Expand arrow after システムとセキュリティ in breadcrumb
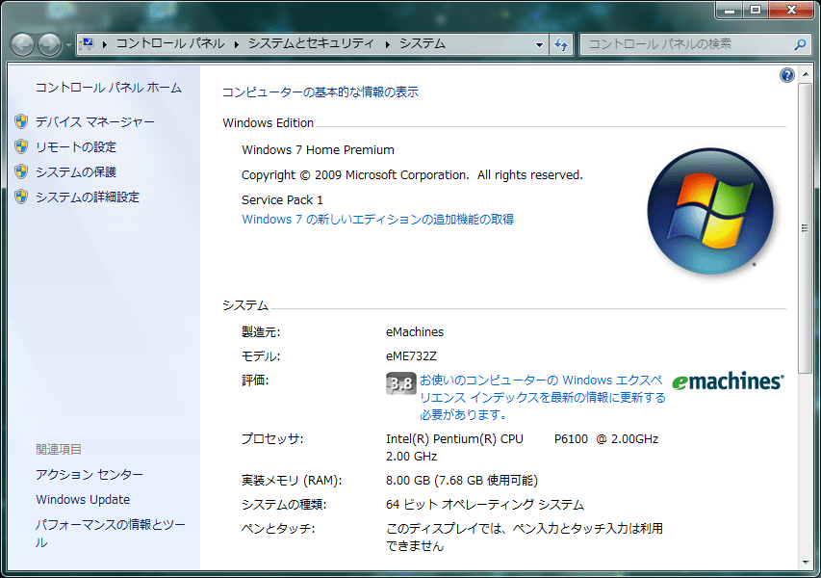This screenshot has height=578, width=821. tap(388, 44)
